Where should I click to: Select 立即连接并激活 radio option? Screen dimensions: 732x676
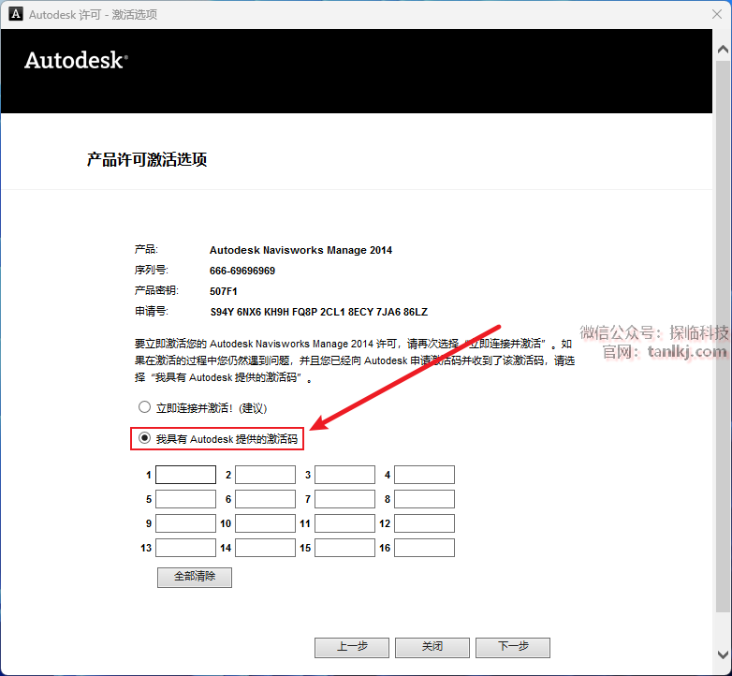tap(144, 407)
